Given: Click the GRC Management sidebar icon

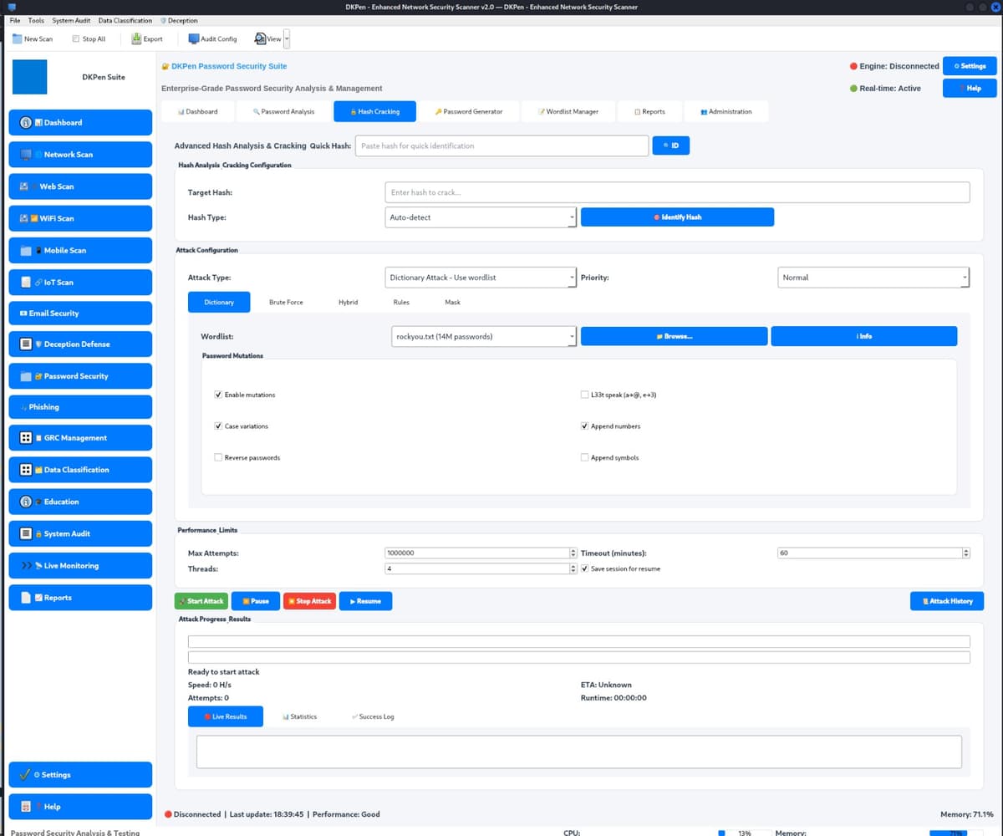Looking at the screenshot, I should (80, 437).
